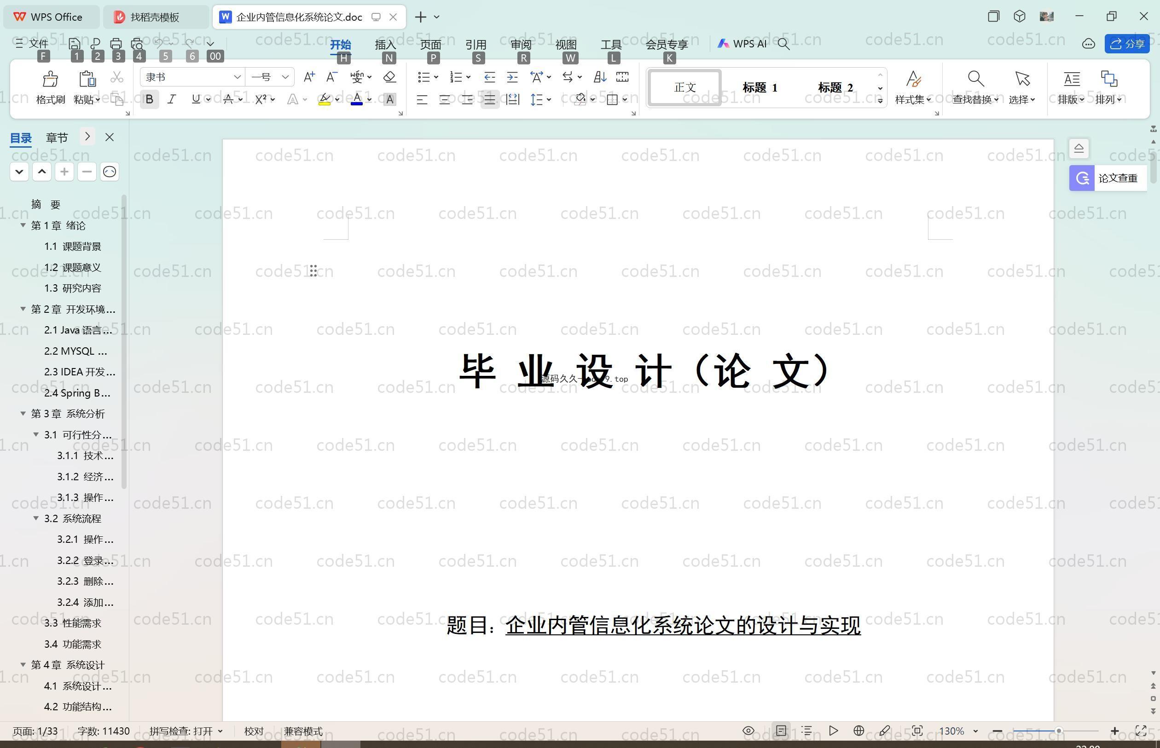1160x748 pixels.
Task: Click the clear formatting eraser icon
Action: coord(389,77)
